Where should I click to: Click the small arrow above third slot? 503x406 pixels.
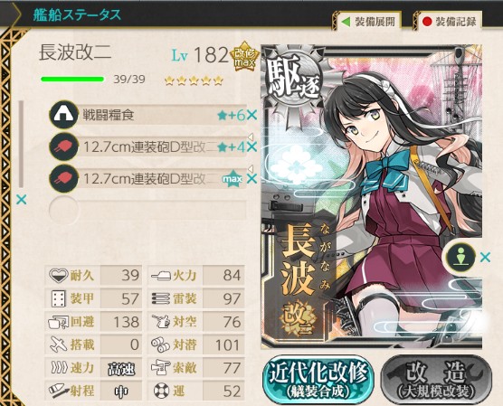click(251, 169)
